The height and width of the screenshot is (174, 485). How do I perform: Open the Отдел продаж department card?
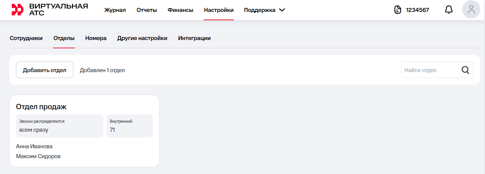41,107
